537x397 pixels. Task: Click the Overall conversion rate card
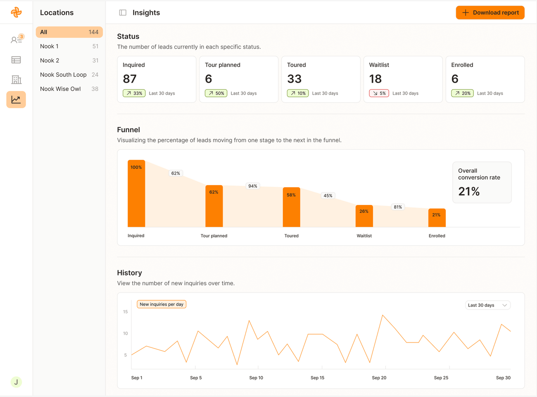[482, 182]
